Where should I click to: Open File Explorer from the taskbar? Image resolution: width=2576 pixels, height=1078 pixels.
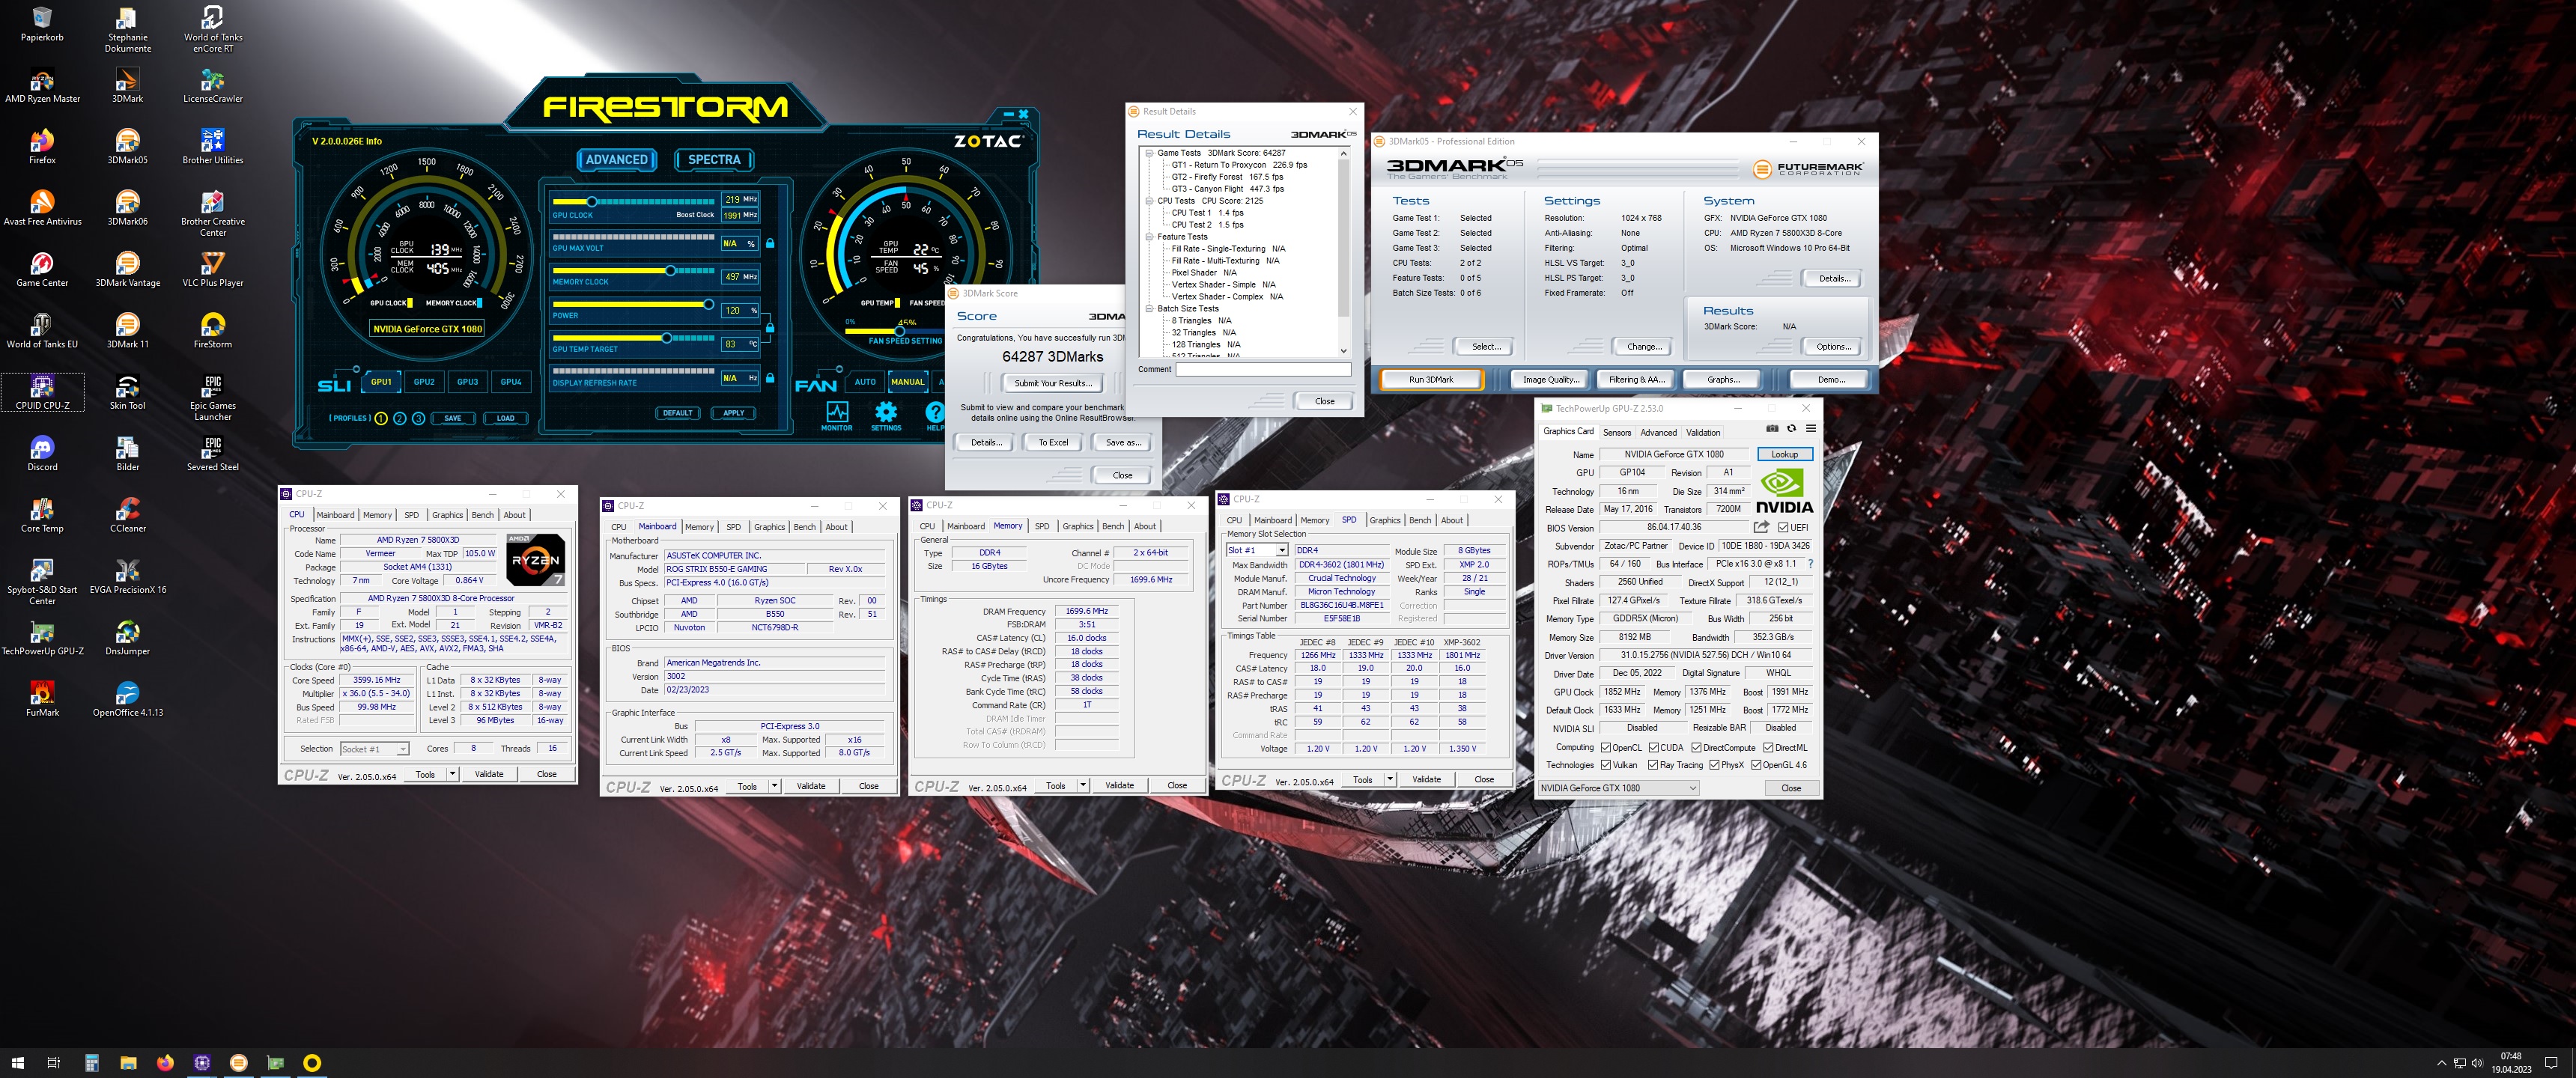pos(128,1062)
